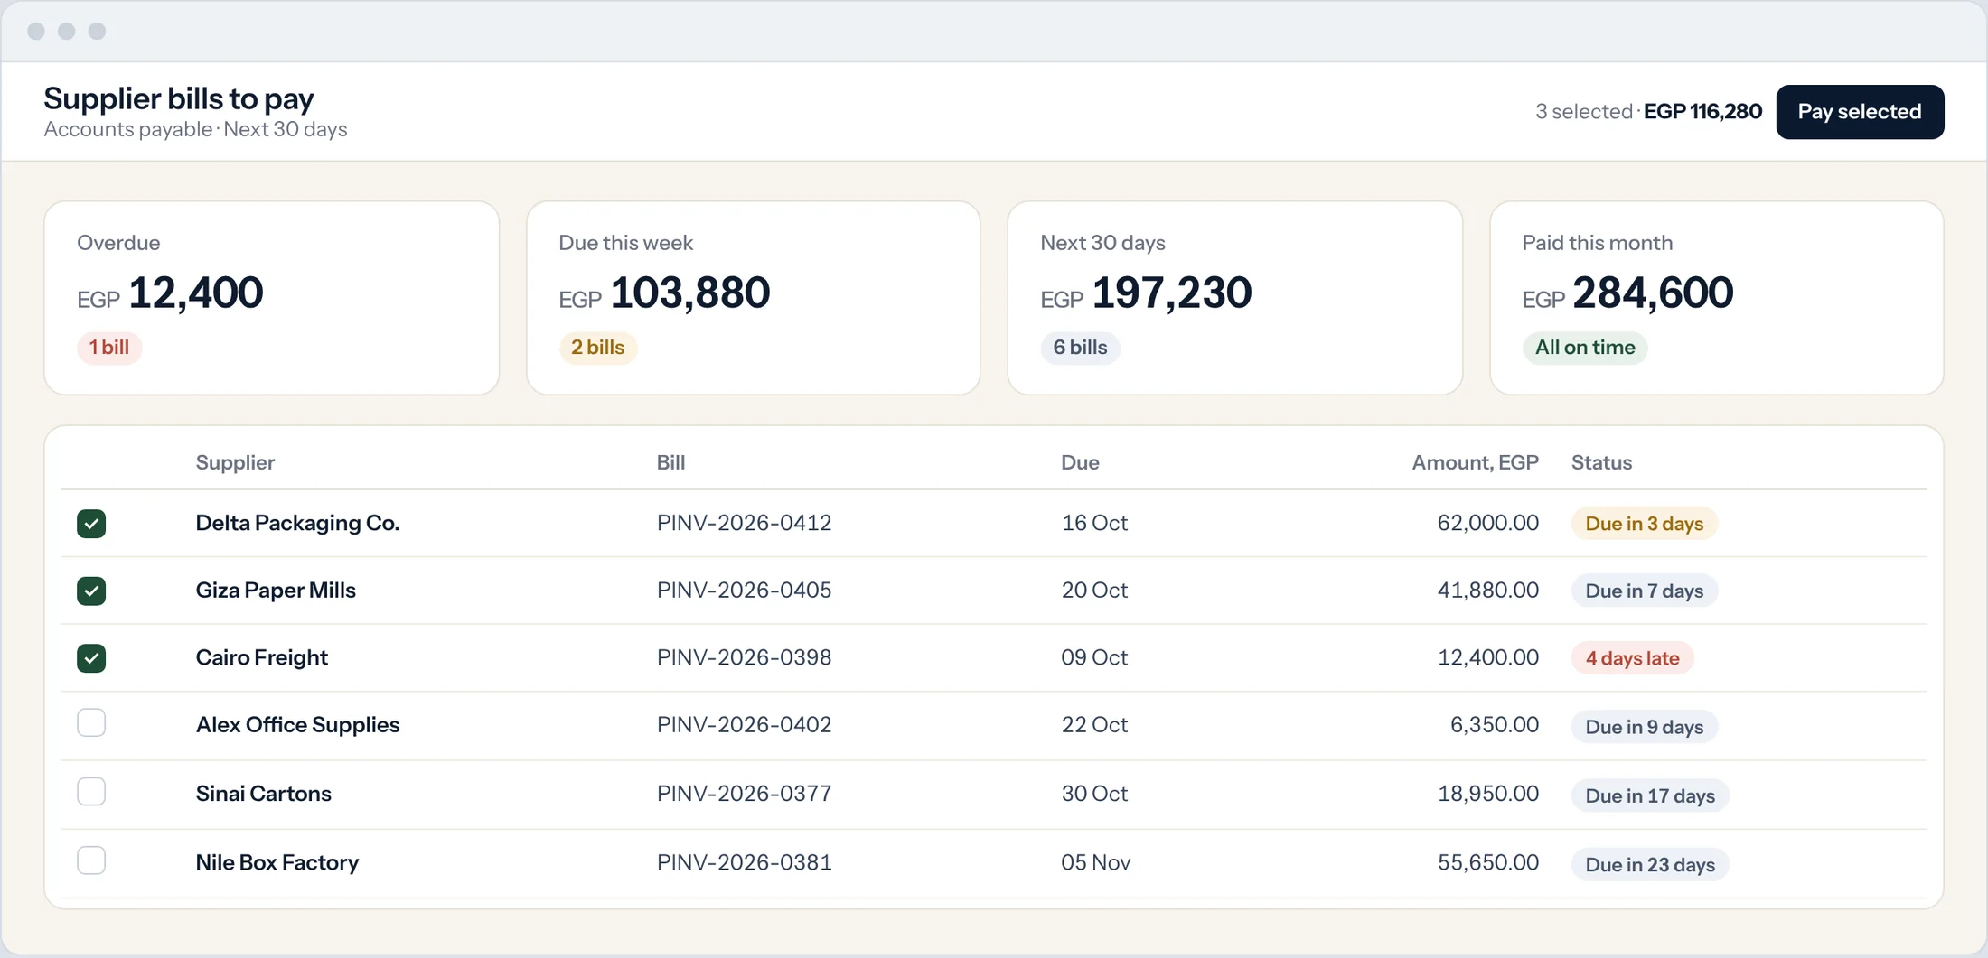This screenshot has height=958, width=1988.
Task: Check the Alex Office Supplies checkbox
Action: 91,723
